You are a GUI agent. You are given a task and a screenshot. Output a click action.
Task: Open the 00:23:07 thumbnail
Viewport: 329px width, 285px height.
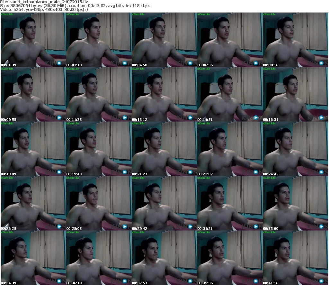[x=230, y=149]
